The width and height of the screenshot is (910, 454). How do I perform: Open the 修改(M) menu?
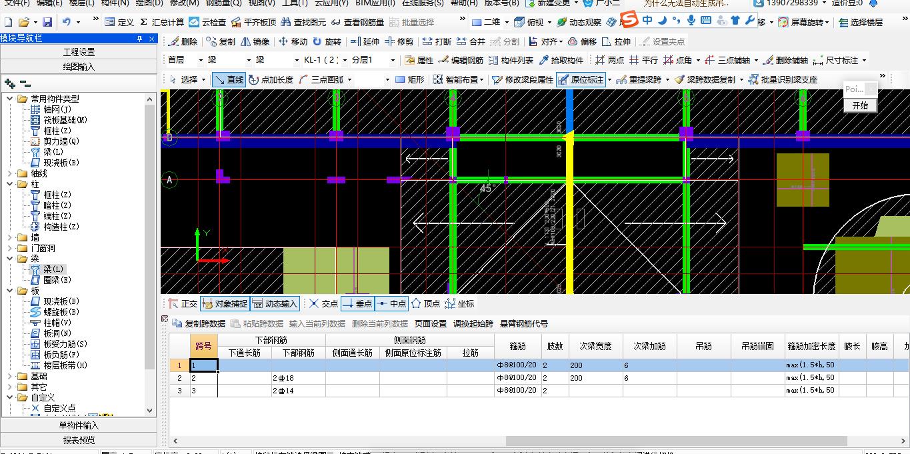(x=184, y=3)
